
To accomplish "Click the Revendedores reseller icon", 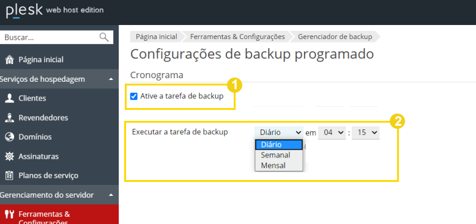I will pos(10,117).
